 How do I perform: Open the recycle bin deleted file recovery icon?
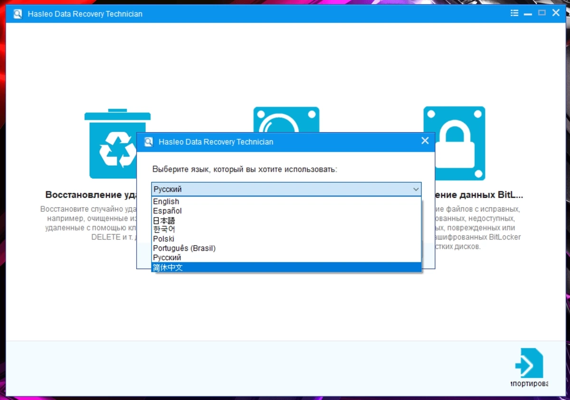pos(117,144)
